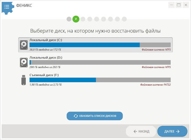This screenshot has height=140, width=191.
Task: Click "38,0 ГБ свободно из 172 ГБ" text
Action: tap(45, 50)
